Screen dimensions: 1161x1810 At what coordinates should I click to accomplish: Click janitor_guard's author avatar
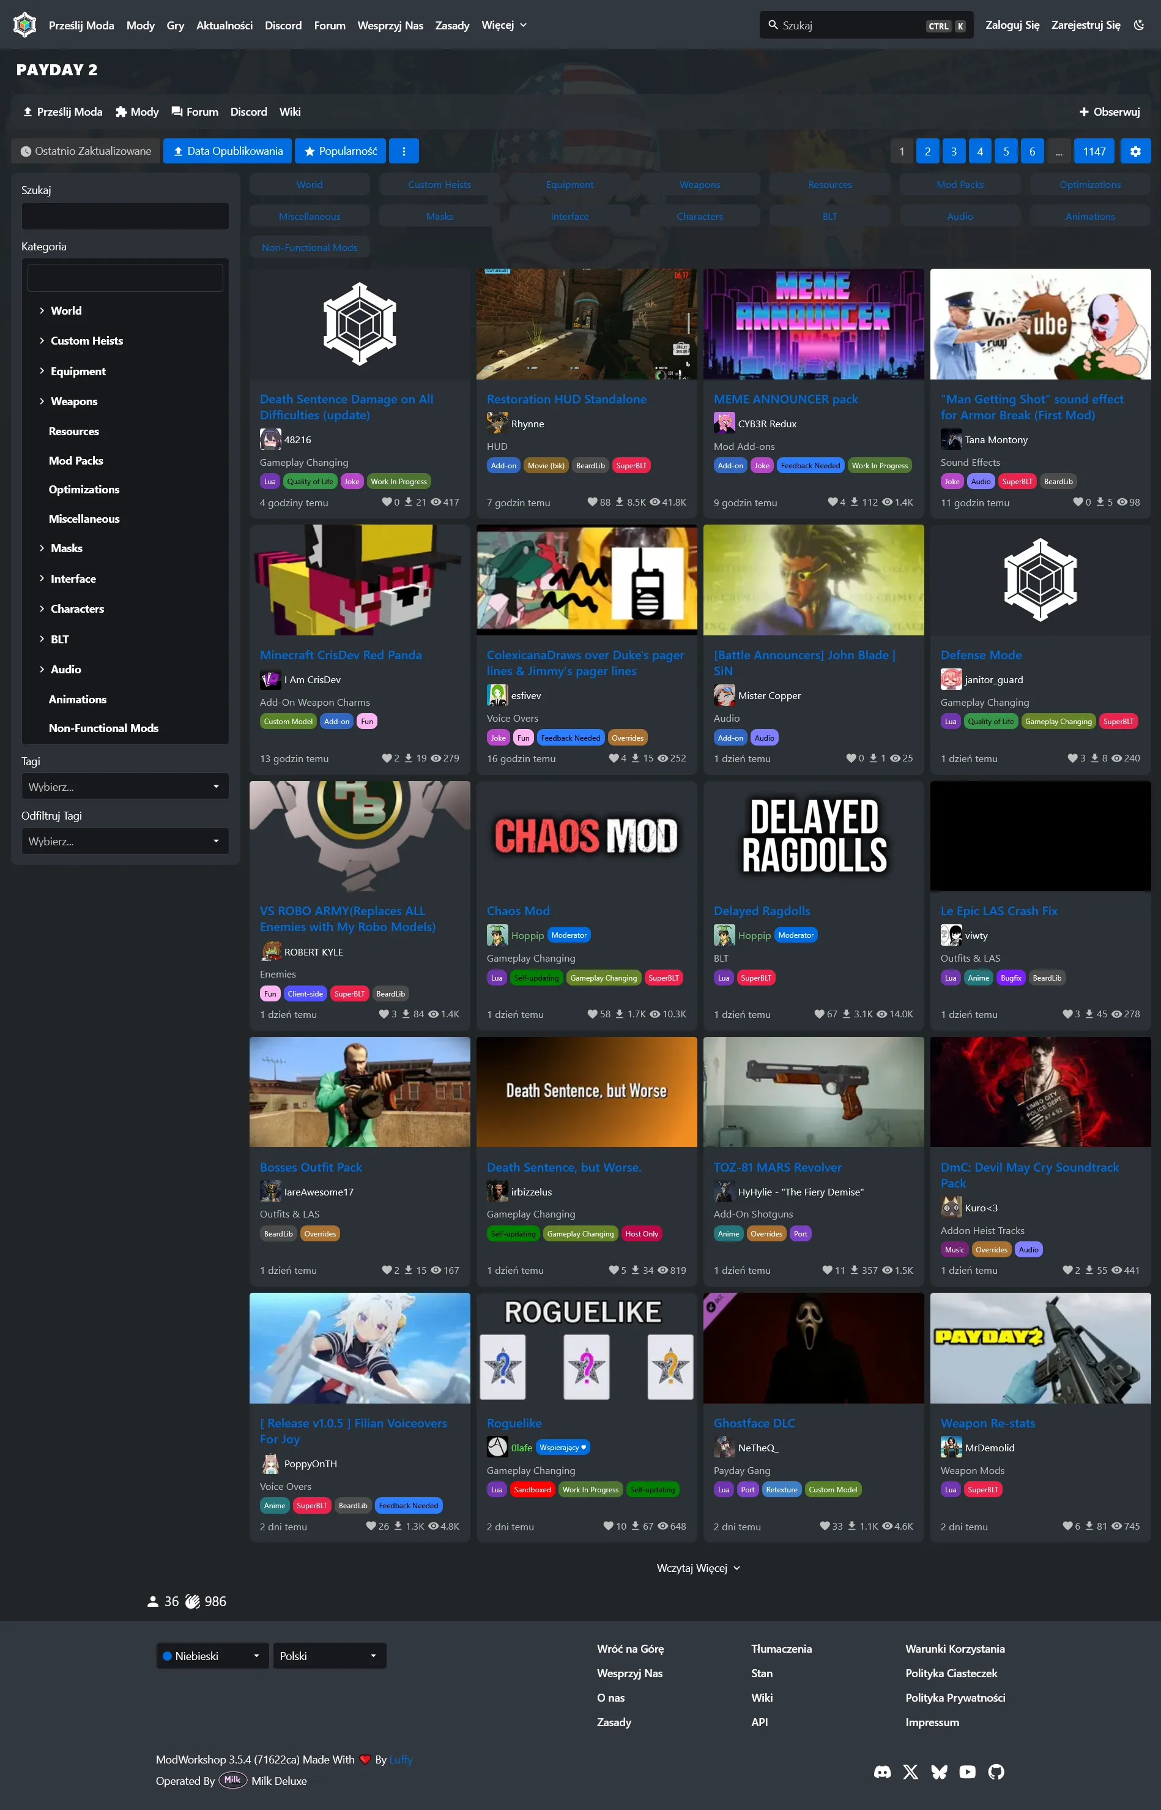coord(951,679)
